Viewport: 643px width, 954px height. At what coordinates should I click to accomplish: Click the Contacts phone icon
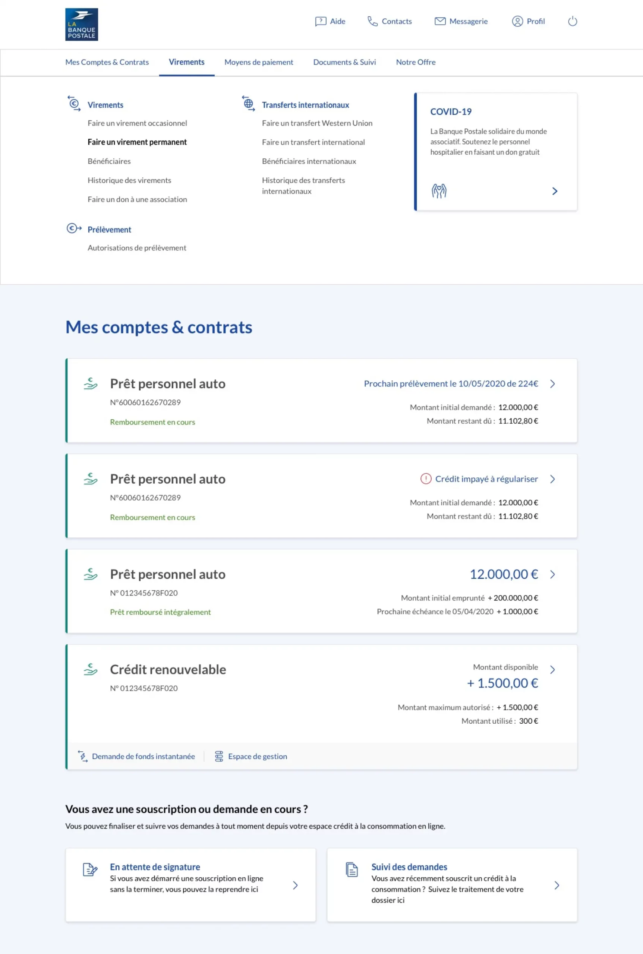click(x=372, y=21)
